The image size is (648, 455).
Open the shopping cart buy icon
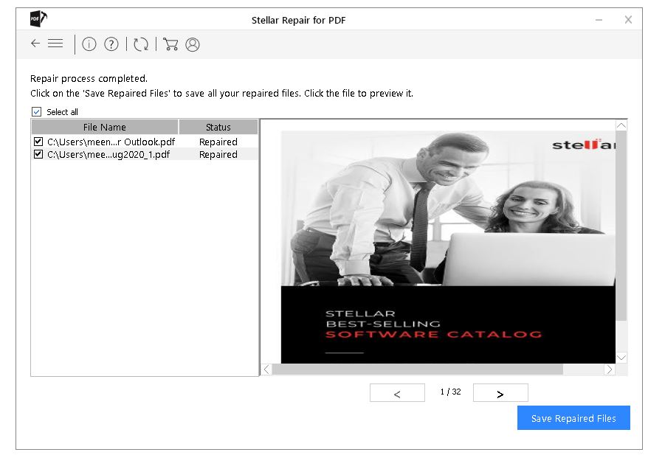170,44
